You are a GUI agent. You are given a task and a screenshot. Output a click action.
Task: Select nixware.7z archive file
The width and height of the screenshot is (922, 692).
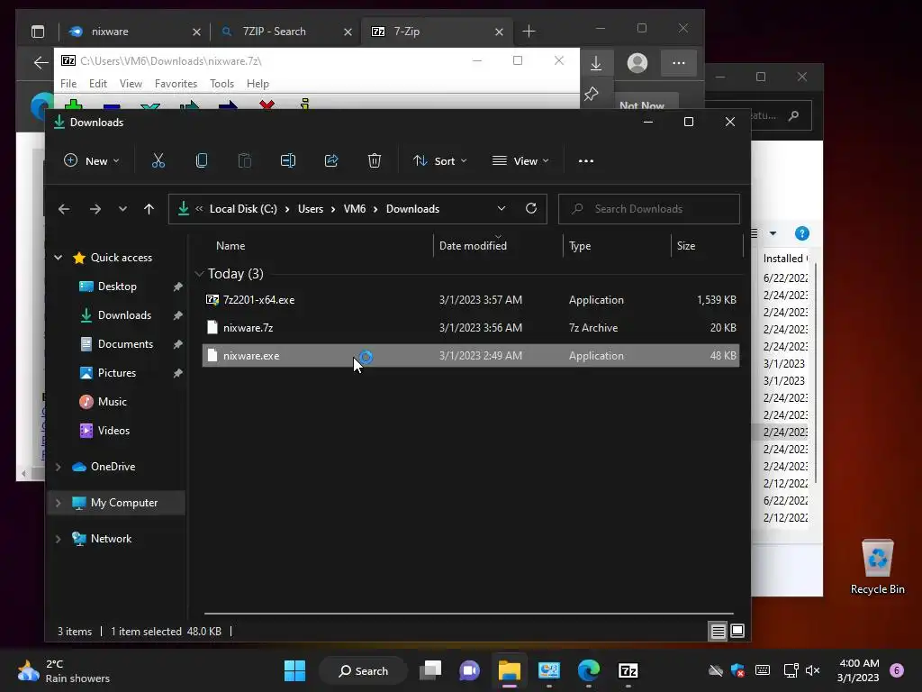click(x=470, y=328)
